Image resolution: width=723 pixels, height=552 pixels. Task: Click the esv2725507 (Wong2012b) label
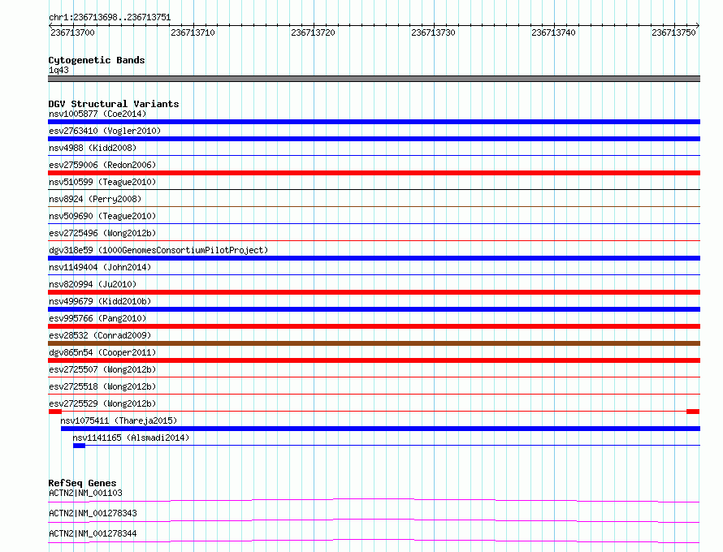tap(102, 369)
